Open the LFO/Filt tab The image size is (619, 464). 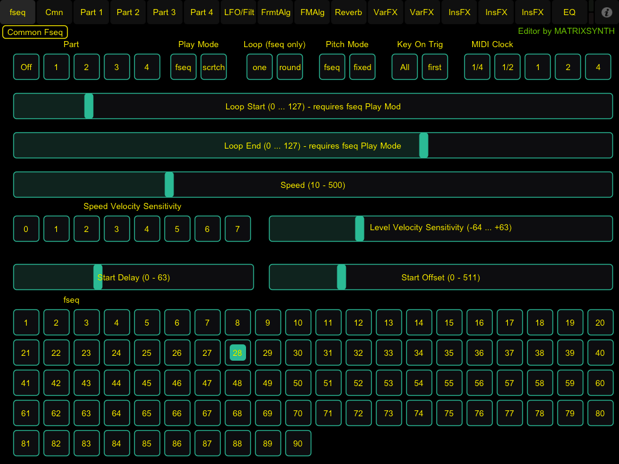(x=238, y=12)
